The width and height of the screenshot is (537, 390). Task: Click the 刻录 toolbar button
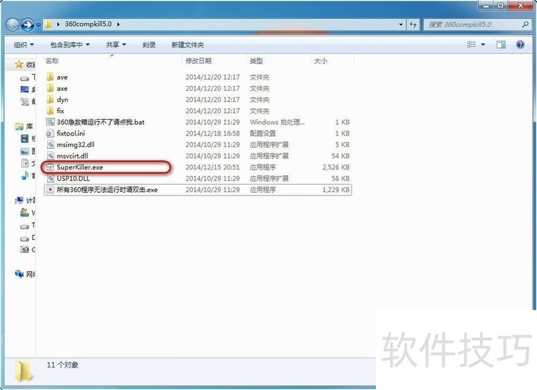tap(149, 45)
